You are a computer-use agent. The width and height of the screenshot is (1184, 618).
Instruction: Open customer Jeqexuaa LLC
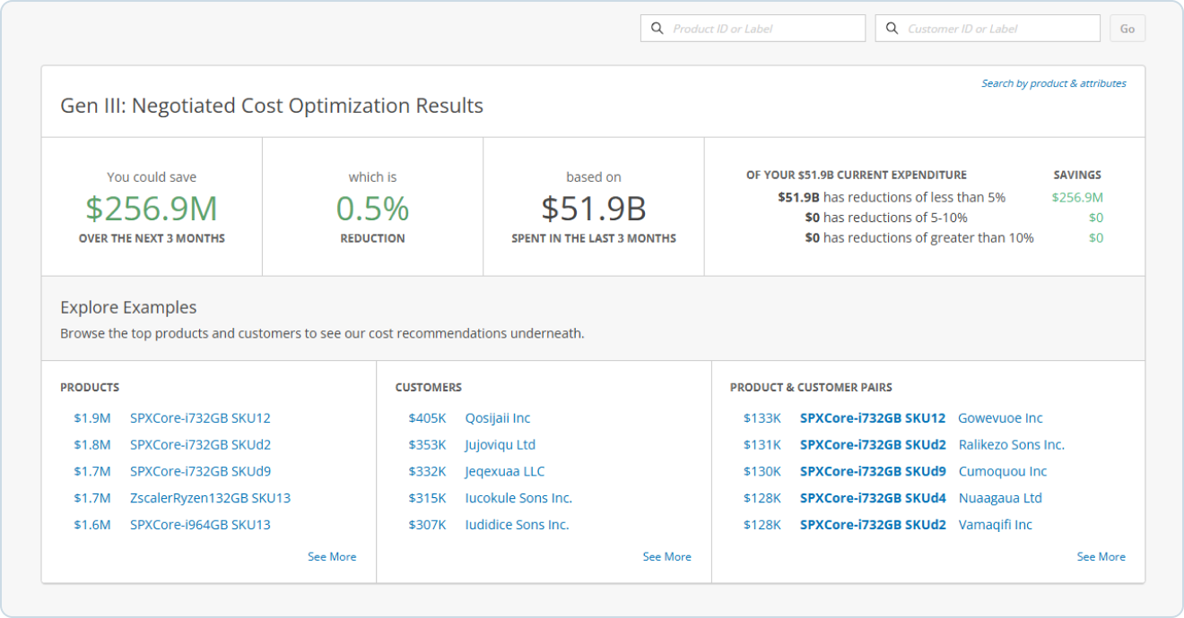pyautogui.click(x=504, y=472)
